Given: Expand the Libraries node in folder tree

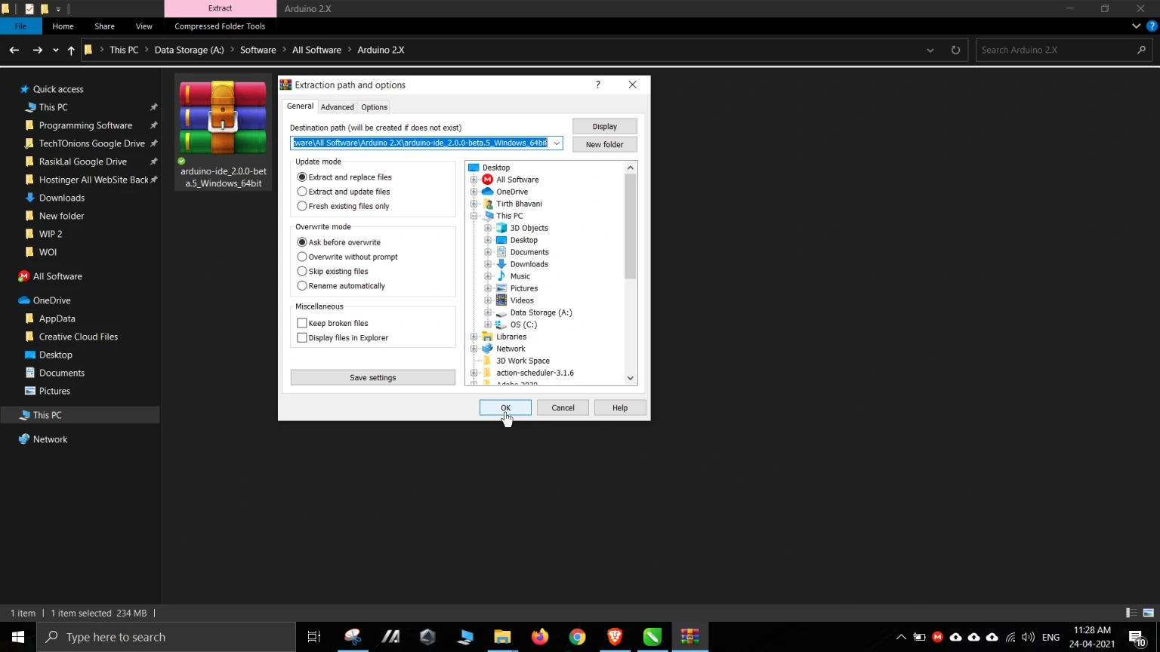Looking at the screenshot, I should [474, 337].
